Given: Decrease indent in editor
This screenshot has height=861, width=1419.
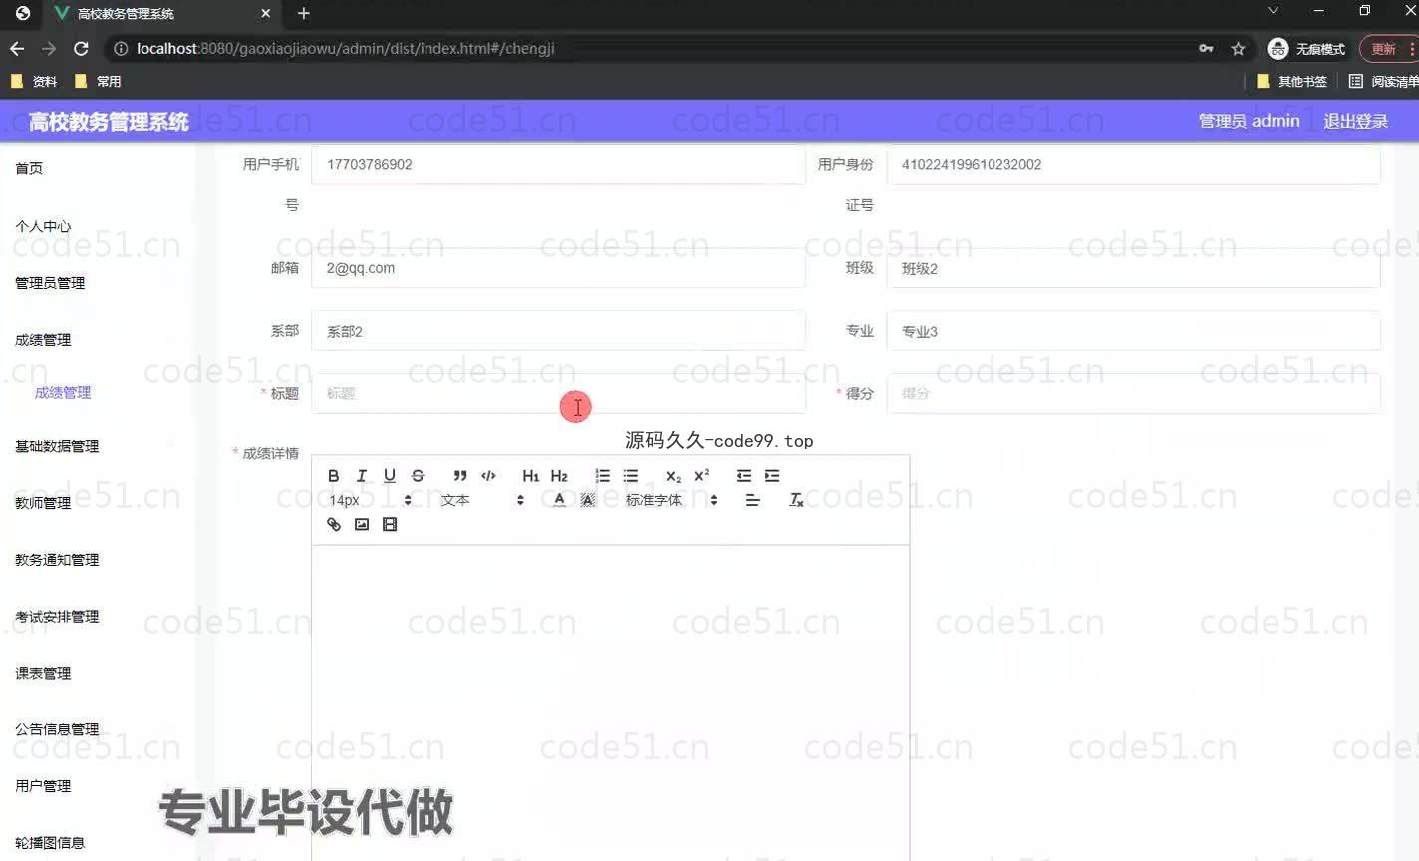Looking at the screenshot, I should point(744,476).
